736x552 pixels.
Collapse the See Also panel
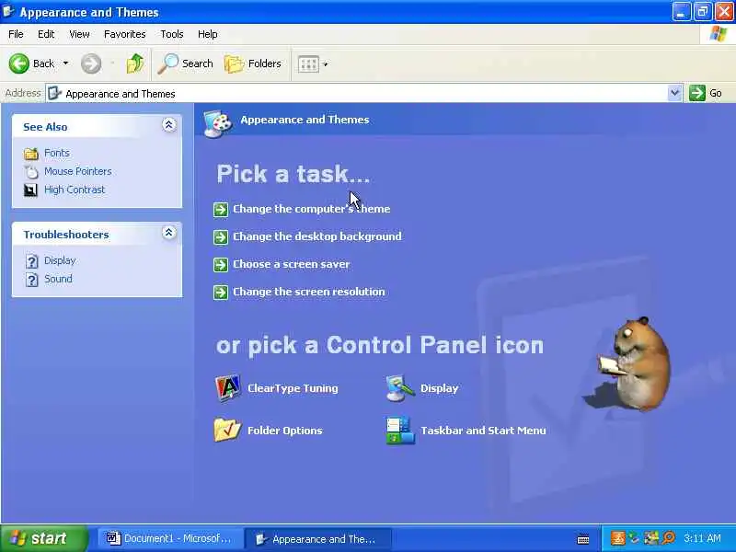tap(169, 125)
